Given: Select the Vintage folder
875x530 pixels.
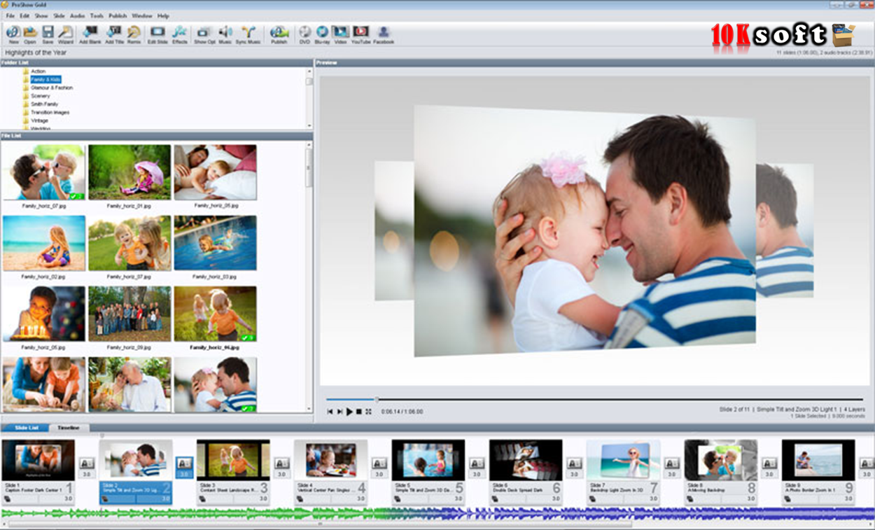Looking at the screenshot, I should (39, 120).
